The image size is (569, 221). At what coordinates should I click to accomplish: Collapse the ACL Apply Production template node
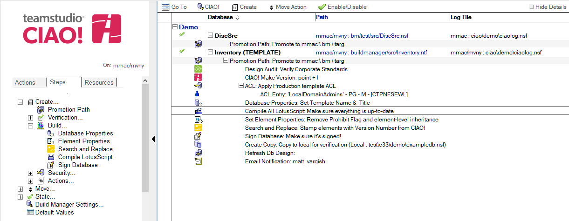click(241, 86)
